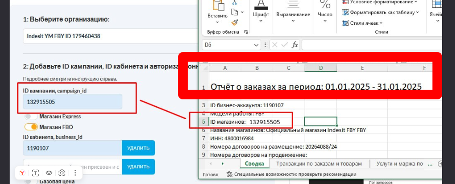Open the Name Box dropdown showing D5
This screenshot has height=184, width=455.
(257, 45)
